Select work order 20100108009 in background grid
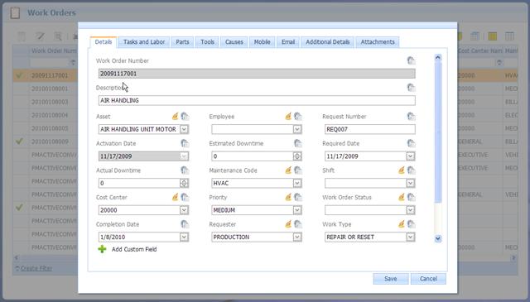Image resolution: width=530 pixels, height=302 pixels. [50, 141]
